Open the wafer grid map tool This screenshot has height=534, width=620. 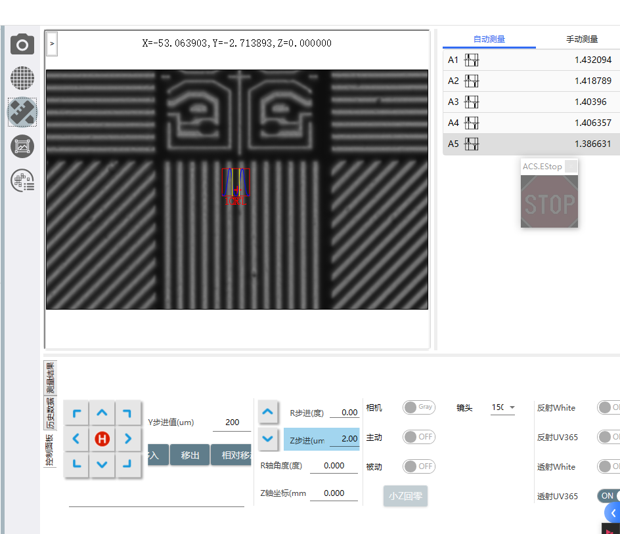(22, 78)
